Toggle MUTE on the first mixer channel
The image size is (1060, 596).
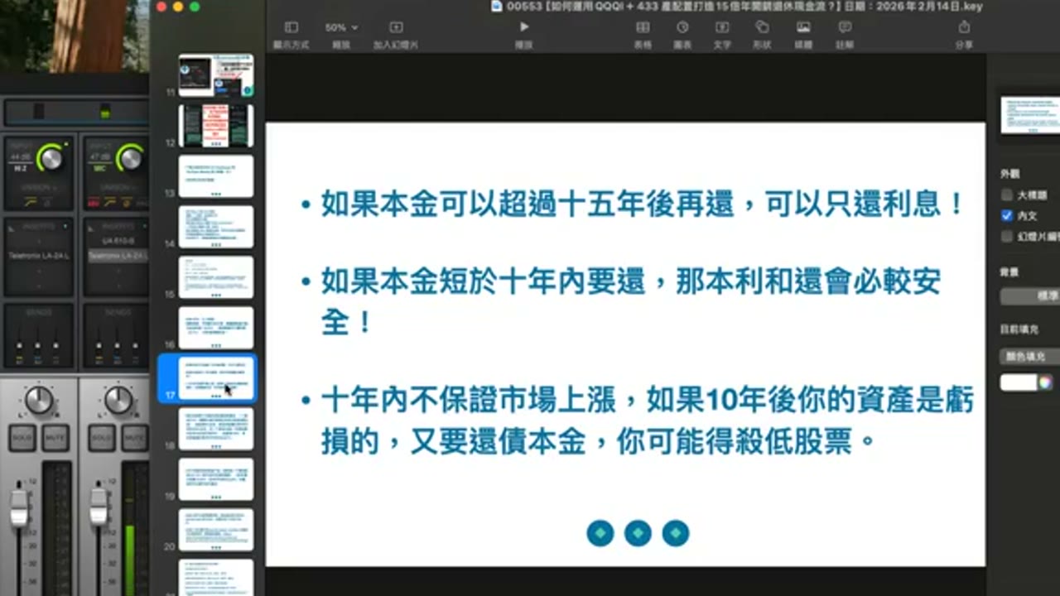(56, 437)
